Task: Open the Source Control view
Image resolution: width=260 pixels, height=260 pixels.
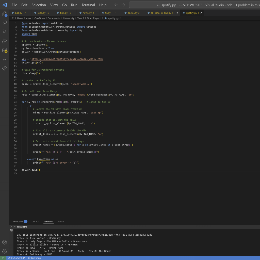Action: pos(5,32)
